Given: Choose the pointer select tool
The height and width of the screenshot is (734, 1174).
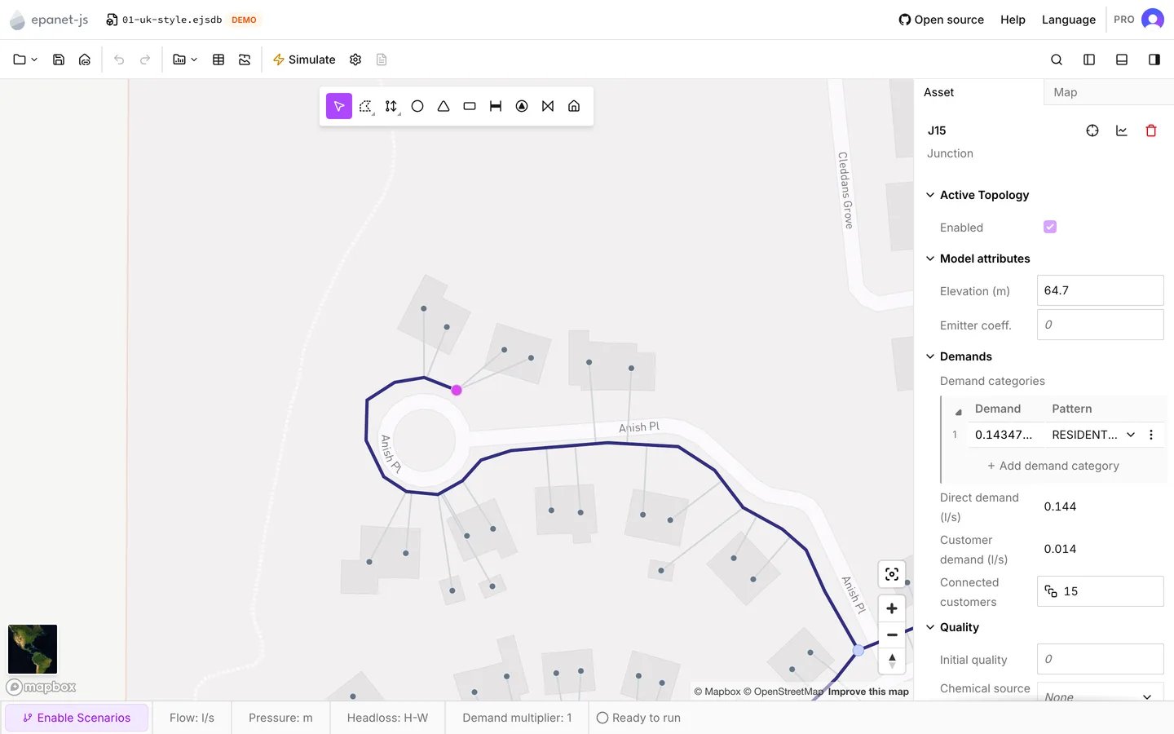Looking at the screenshot, I should click(x=339, y=106).
